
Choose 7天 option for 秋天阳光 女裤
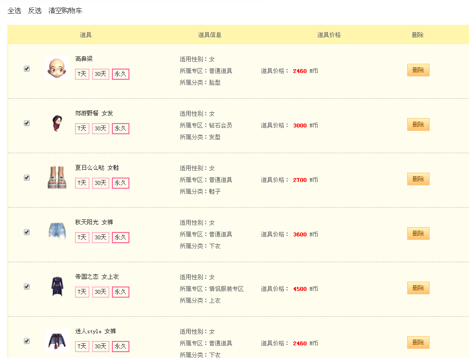(x=82, y=237)
